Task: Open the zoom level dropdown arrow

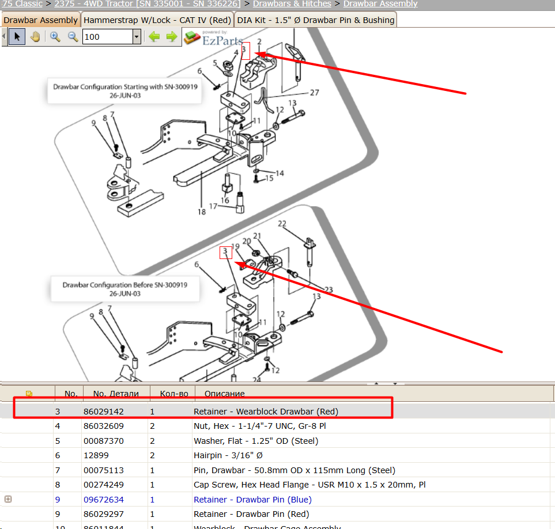Action: (x=137, y=37)
